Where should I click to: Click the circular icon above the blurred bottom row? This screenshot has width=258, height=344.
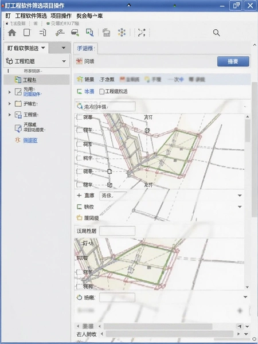[79, 298]
